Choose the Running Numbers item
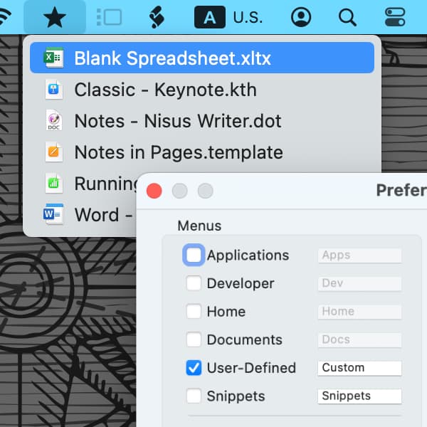This screenshot has width=427, height=427. tap(83, 184)
